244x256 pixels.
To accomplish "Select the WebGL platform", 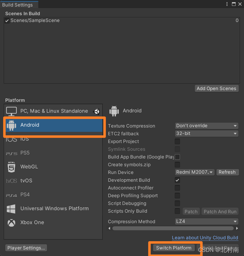I will pyautogui.click(x=53, y=167).
